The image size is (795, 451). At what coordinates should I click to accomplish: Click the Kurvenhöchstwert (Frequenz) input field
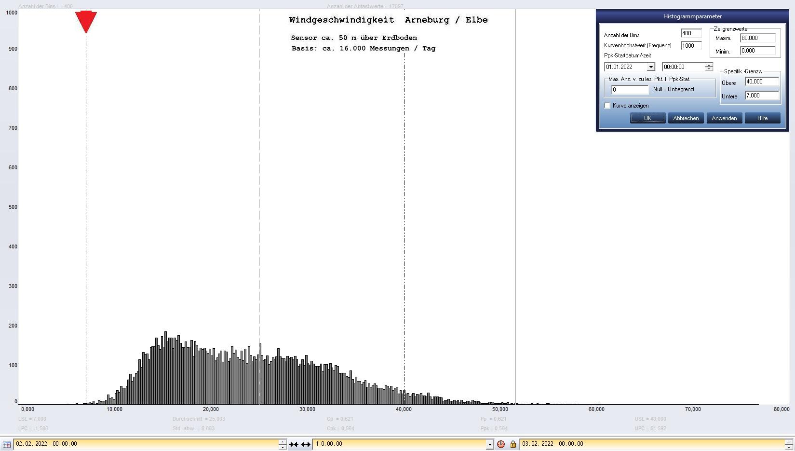pos(691,45)
